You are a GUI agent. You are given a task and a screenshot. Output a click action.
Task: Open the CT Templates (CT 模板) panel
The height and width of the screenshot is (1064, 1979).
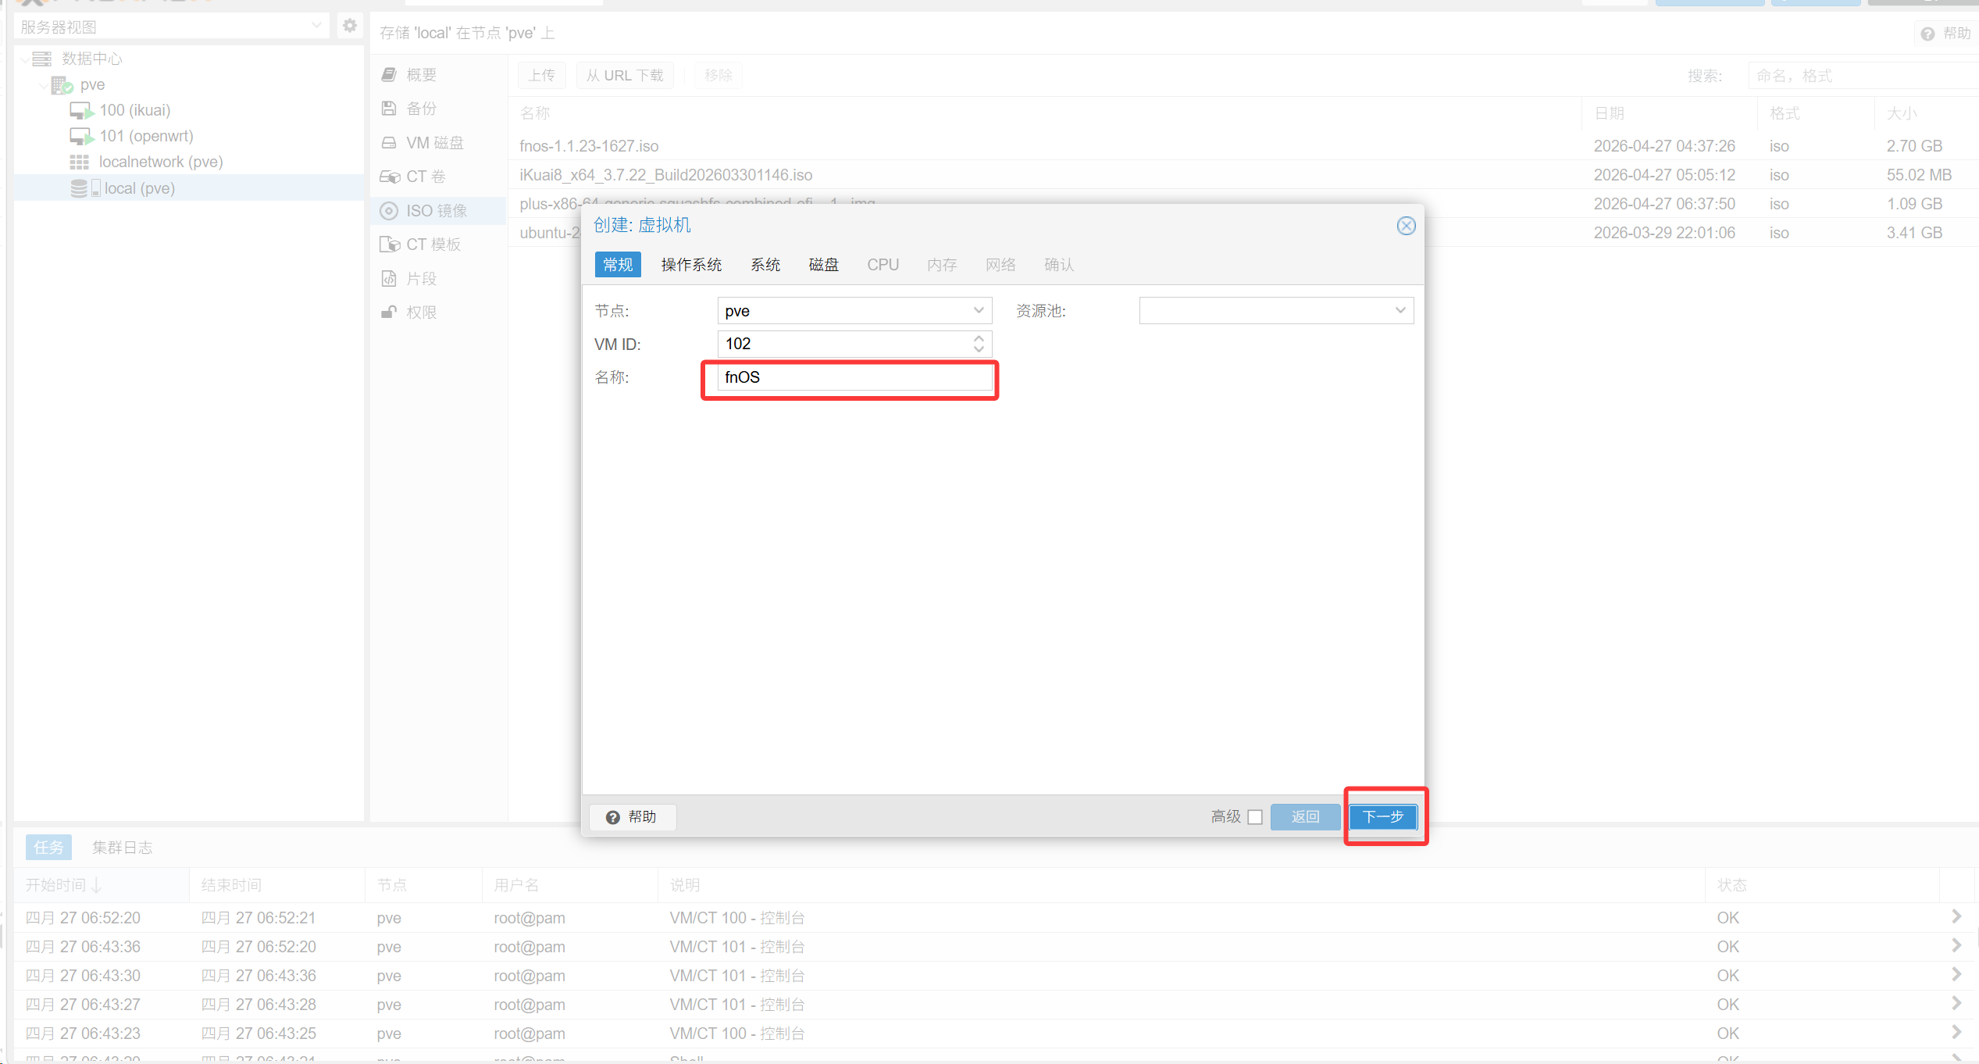[x=433, y=245]
